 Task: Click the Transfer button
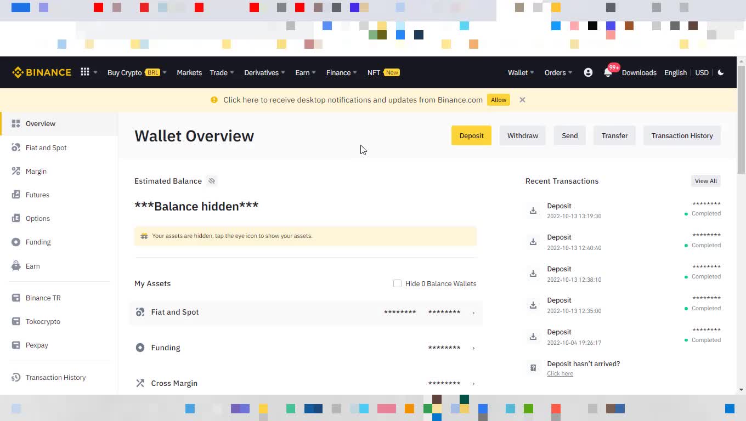coord(614,135)
